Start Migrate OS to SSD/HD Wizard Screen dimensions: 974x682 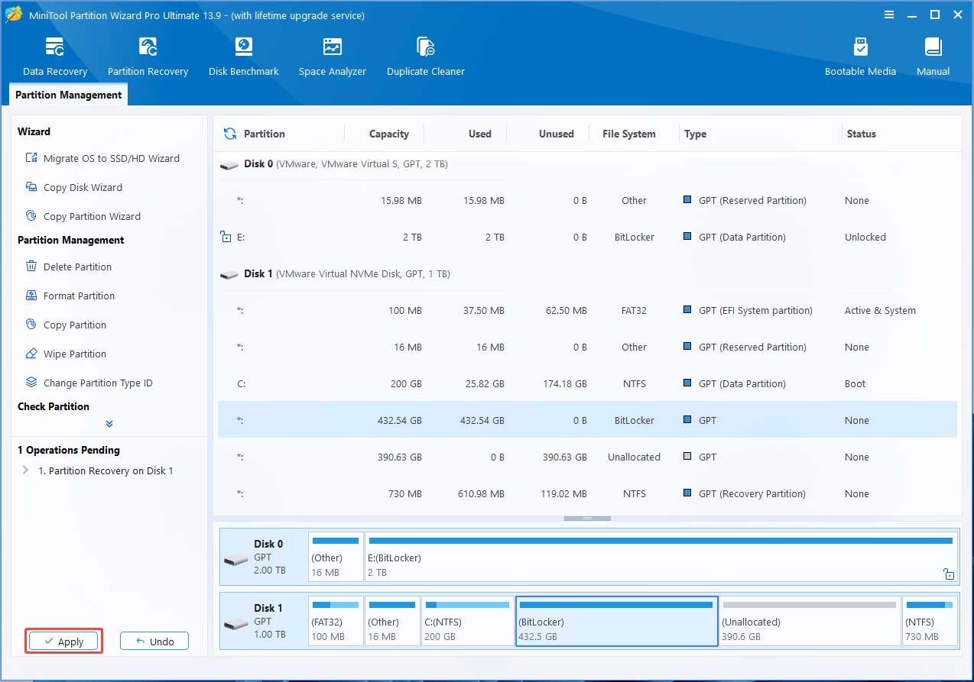(x=102, y=158)
